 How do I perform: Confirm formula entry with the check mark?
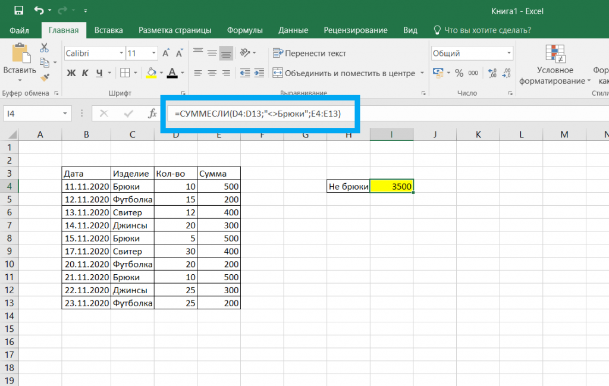pos(128,114)
